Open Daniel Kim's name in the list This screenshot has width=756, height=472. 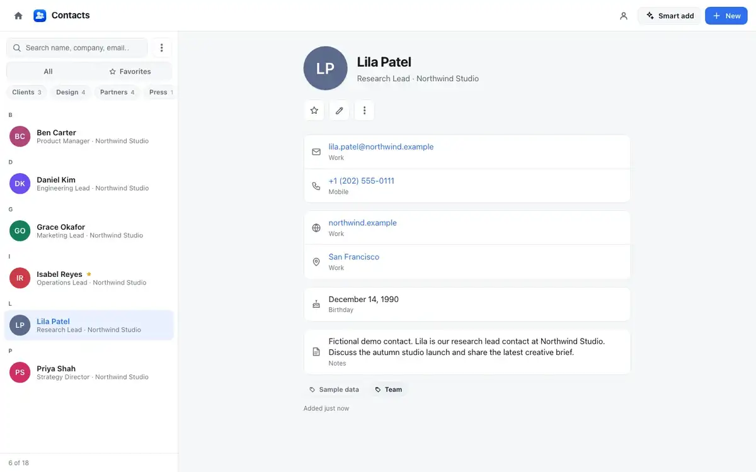(x=56, y=180)
